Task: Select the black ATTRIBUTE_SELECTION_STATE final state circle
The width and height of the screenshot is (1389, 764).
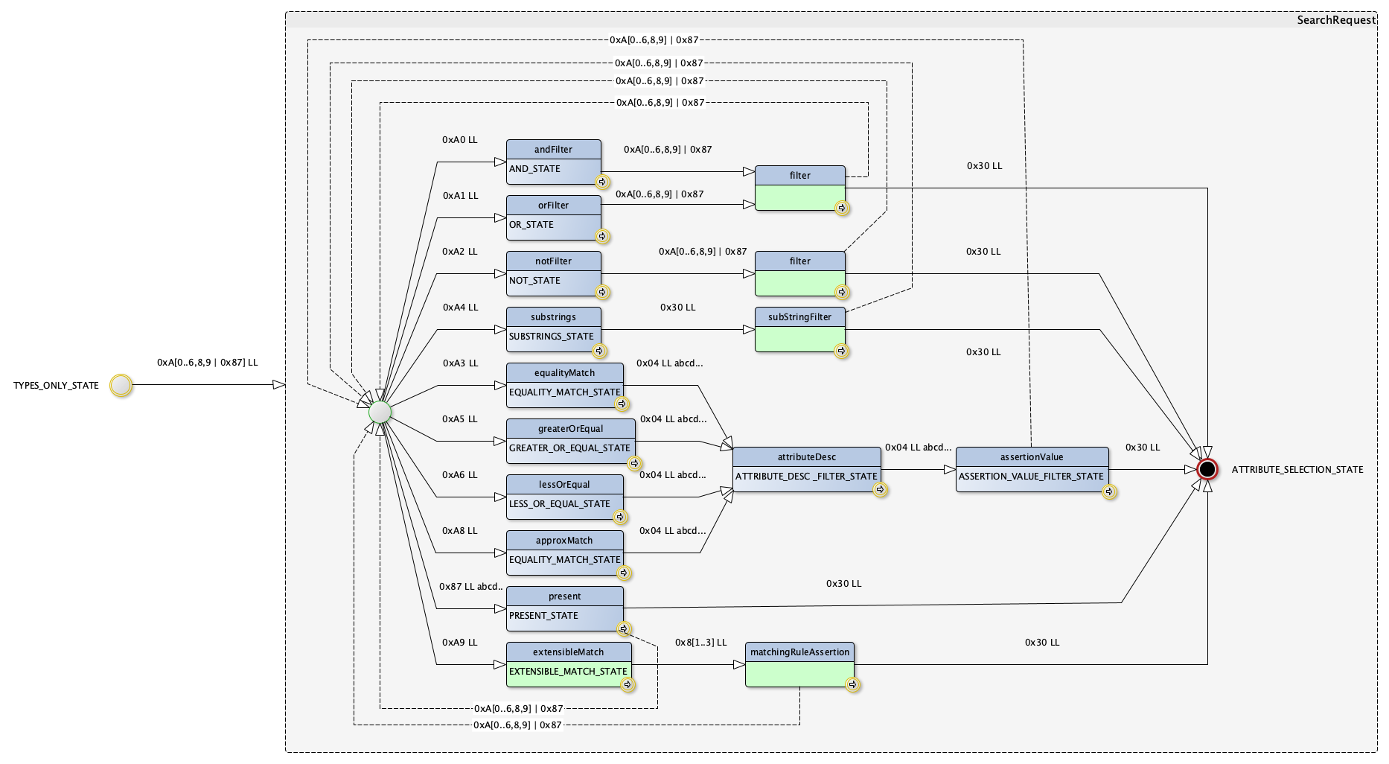Action: [x=1207, y=469]
